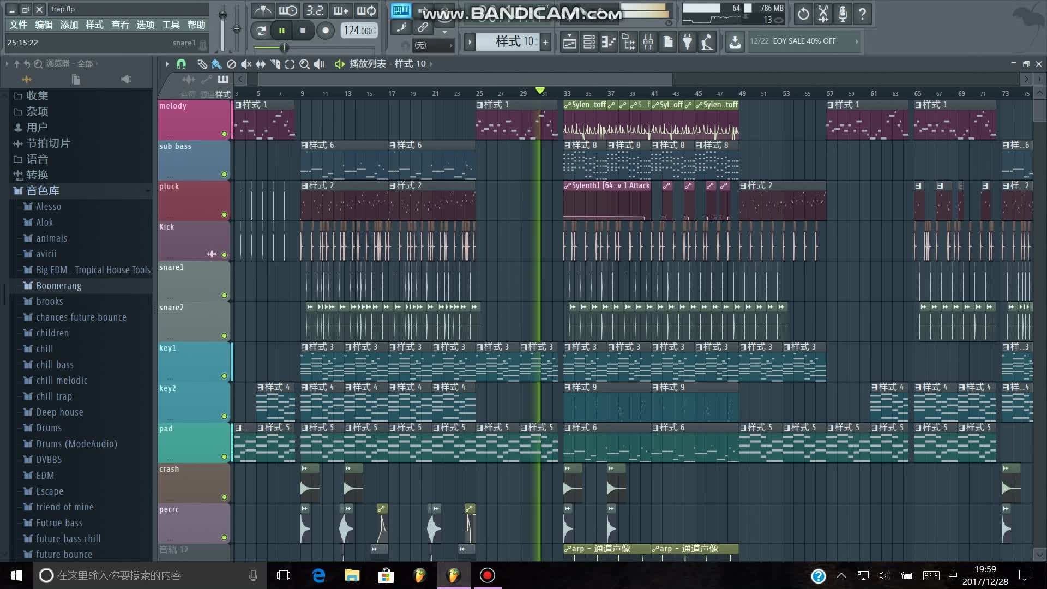Click the microphone one-click recording icon
This screenshot has height=589, width=1047.
pyautogui.click(x=843, y=14)
